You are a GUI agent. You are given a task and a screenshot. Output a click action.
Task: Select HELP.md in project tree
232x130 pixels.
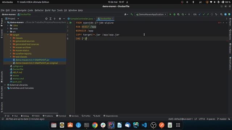coord(17,72)
